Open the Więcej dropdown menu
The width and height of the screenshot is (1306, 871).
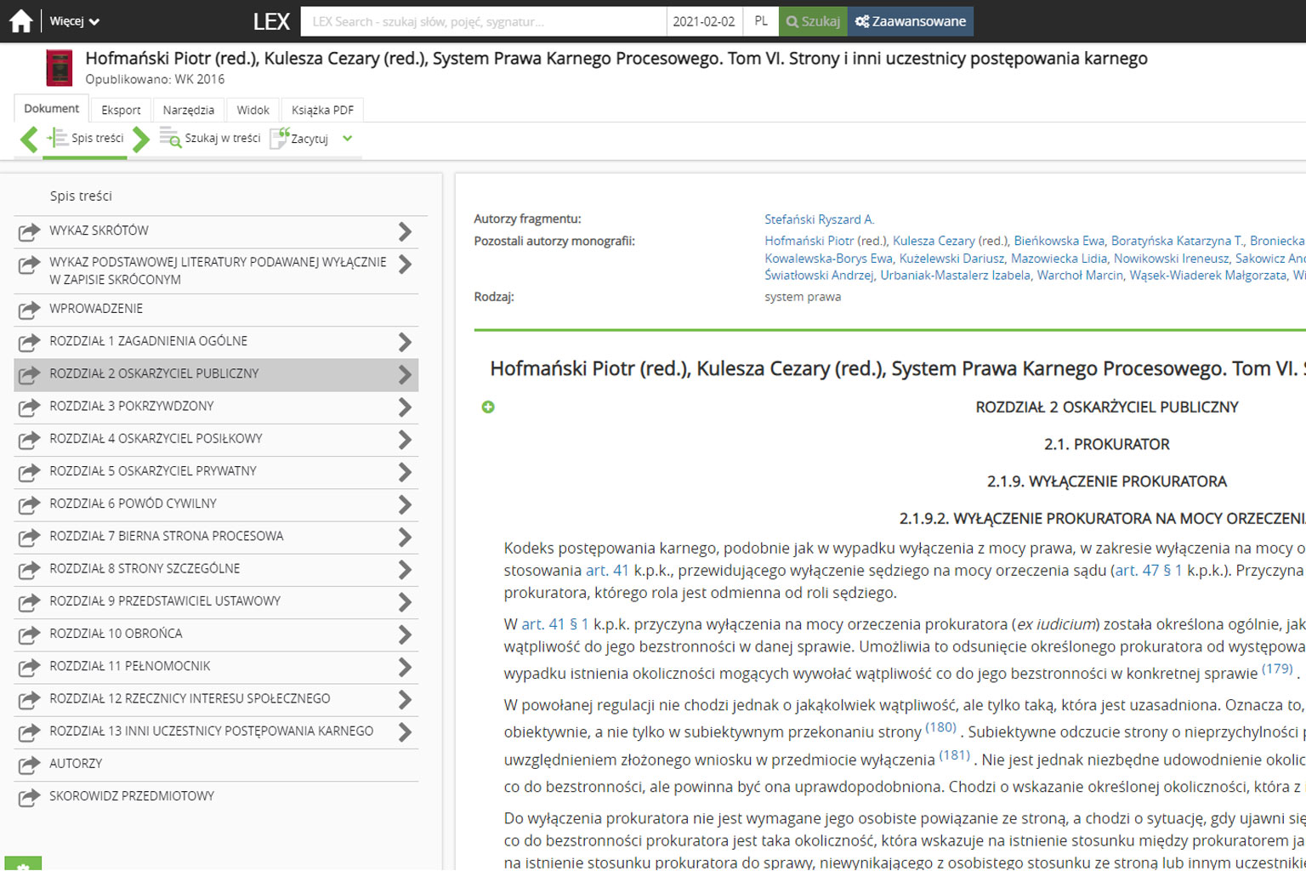tap(74, 21)
